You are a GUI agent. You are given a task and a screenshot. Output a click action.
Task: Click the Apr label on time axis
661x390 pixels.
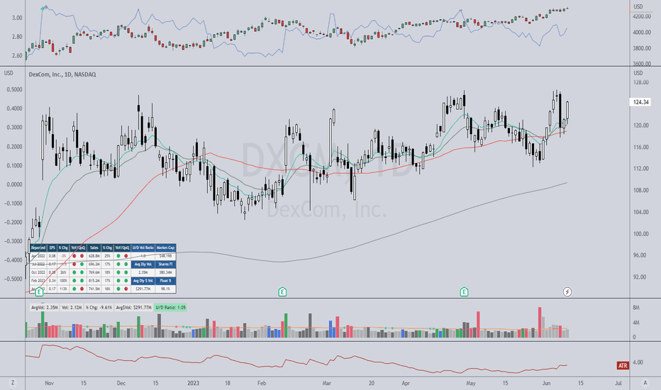pos(406,383)
